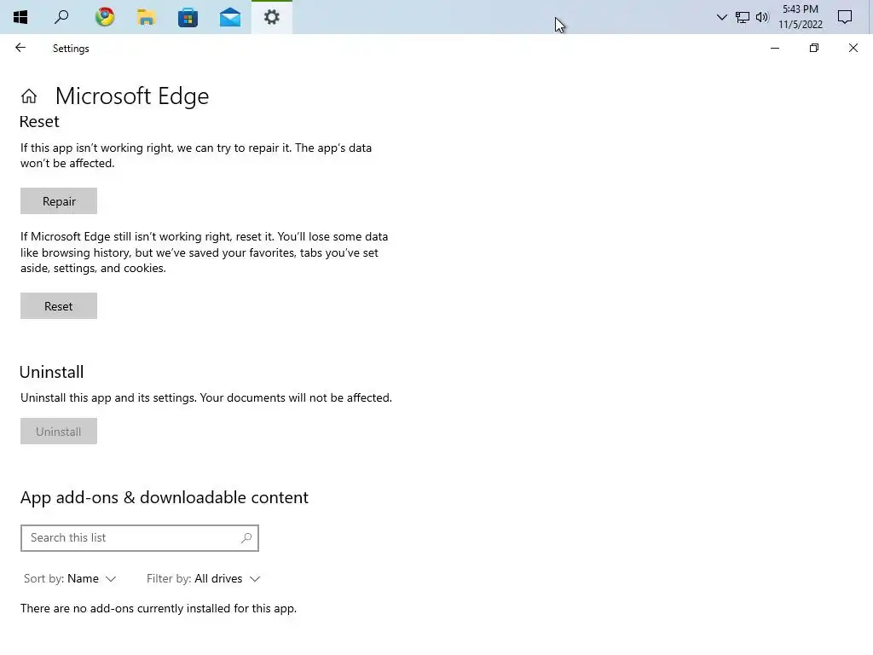Open Mail app from taskbar
Screen dimensions: 873x655
[x=230, y=17]
